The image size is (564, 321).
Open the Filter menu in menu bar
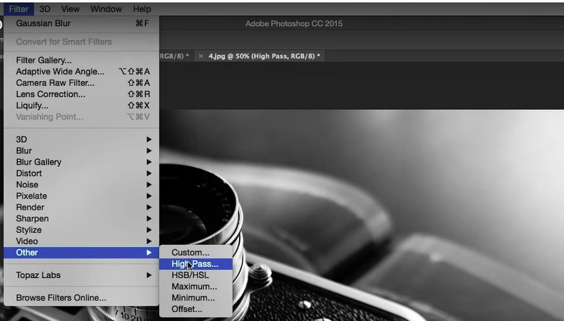point(19,9)
